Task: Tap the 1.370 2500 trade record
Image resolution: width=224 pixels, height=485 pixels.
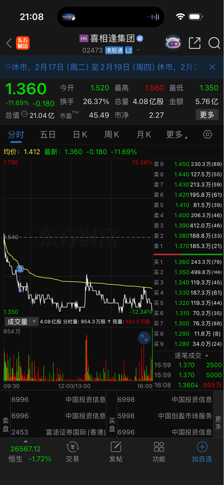Action: pyautogui.click(x=188, y=365)
